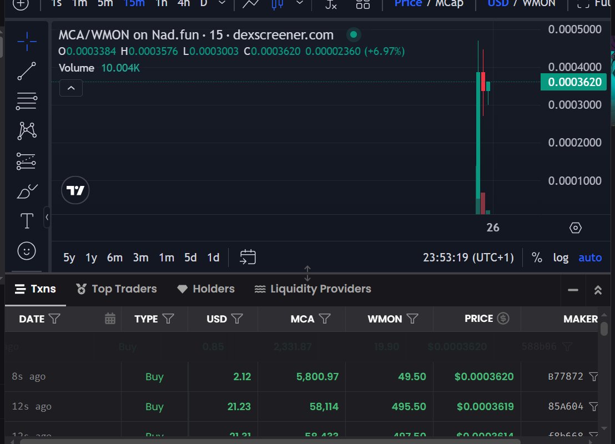Screen dimensions: 615x444
Task: Select the 4h timeframe
Action: point(184,3)
